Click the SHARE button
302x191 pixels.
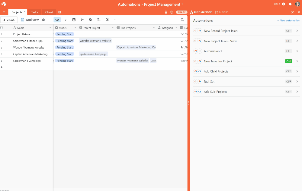coord(182,12)
